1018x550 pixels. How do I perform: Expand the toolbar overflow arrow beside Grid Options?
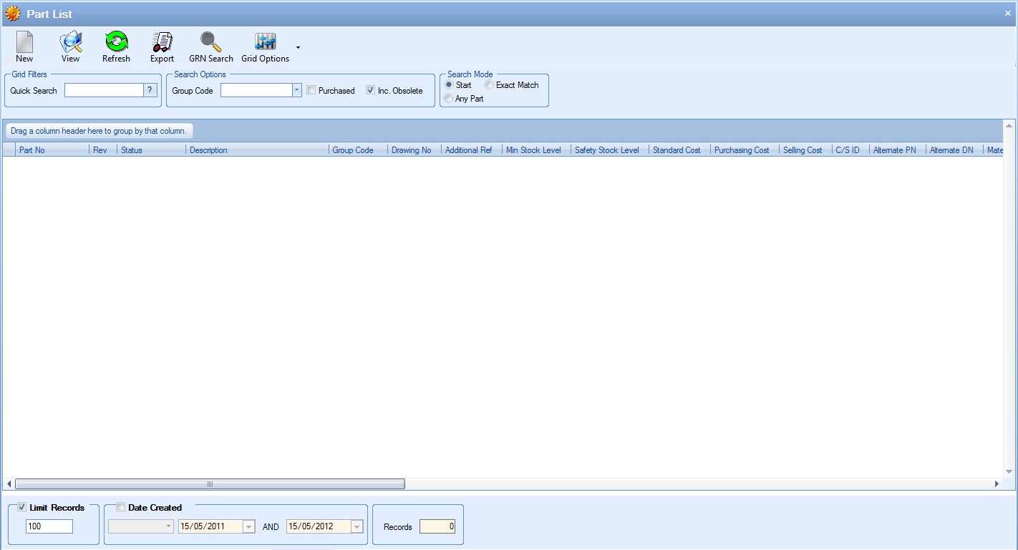[298, 48]
